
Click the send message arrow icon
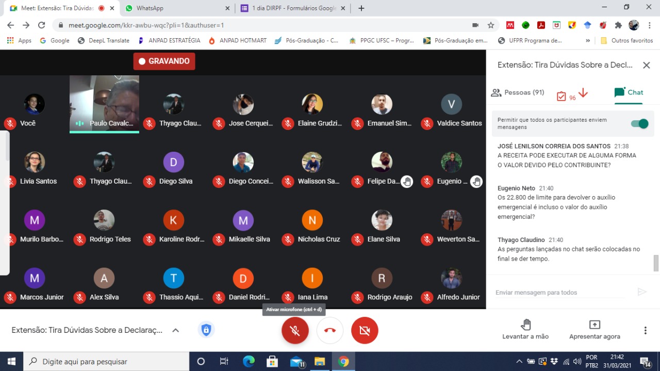pos(642,292)
